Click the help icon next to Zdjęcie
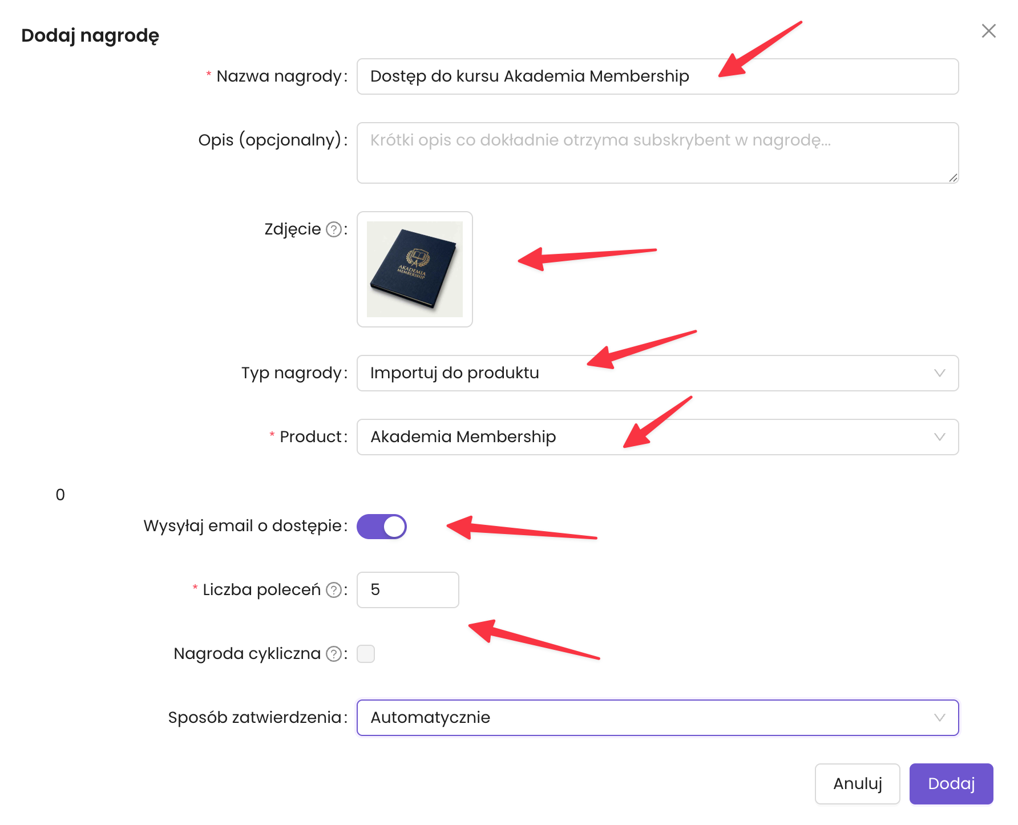The image size is (1018, 825). (333, 229)
